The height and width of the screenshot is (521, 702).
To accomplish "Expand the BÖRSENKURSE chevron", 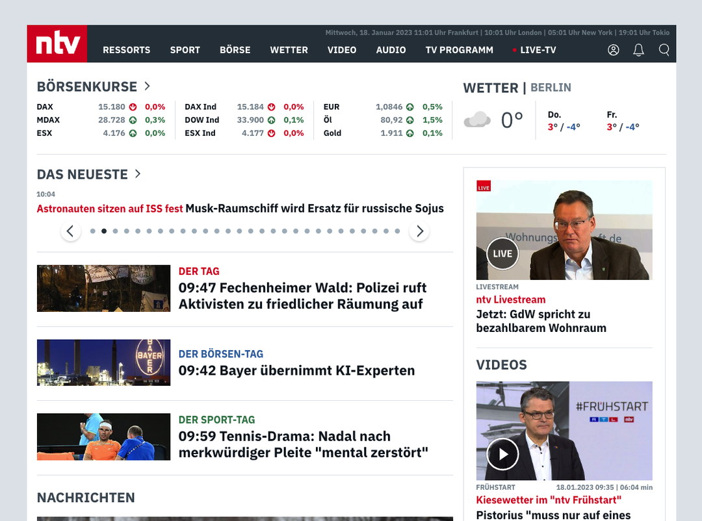I will click(x=148, y=86).
